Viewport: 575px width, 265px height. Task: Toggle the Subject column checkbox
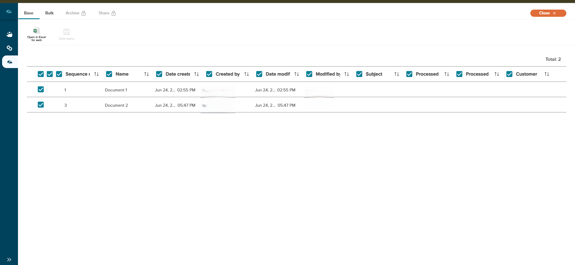pyautogui.click(x=359, y=74)
